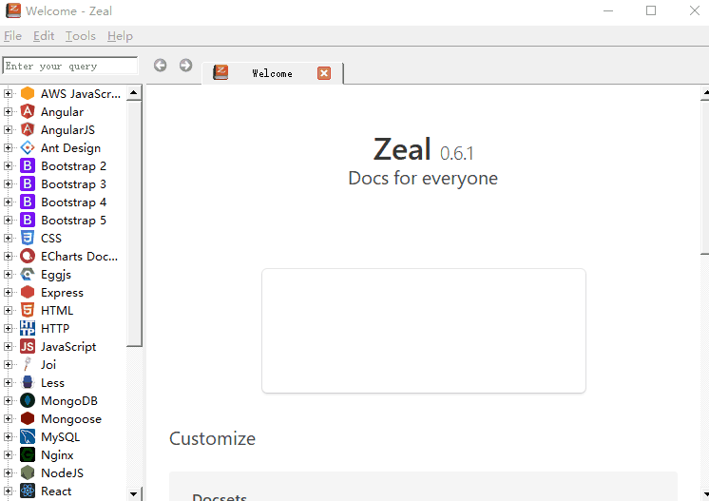Expand the AWS JavaScript tree node
This screenshot has height=501, width=709.
(8, 93)
